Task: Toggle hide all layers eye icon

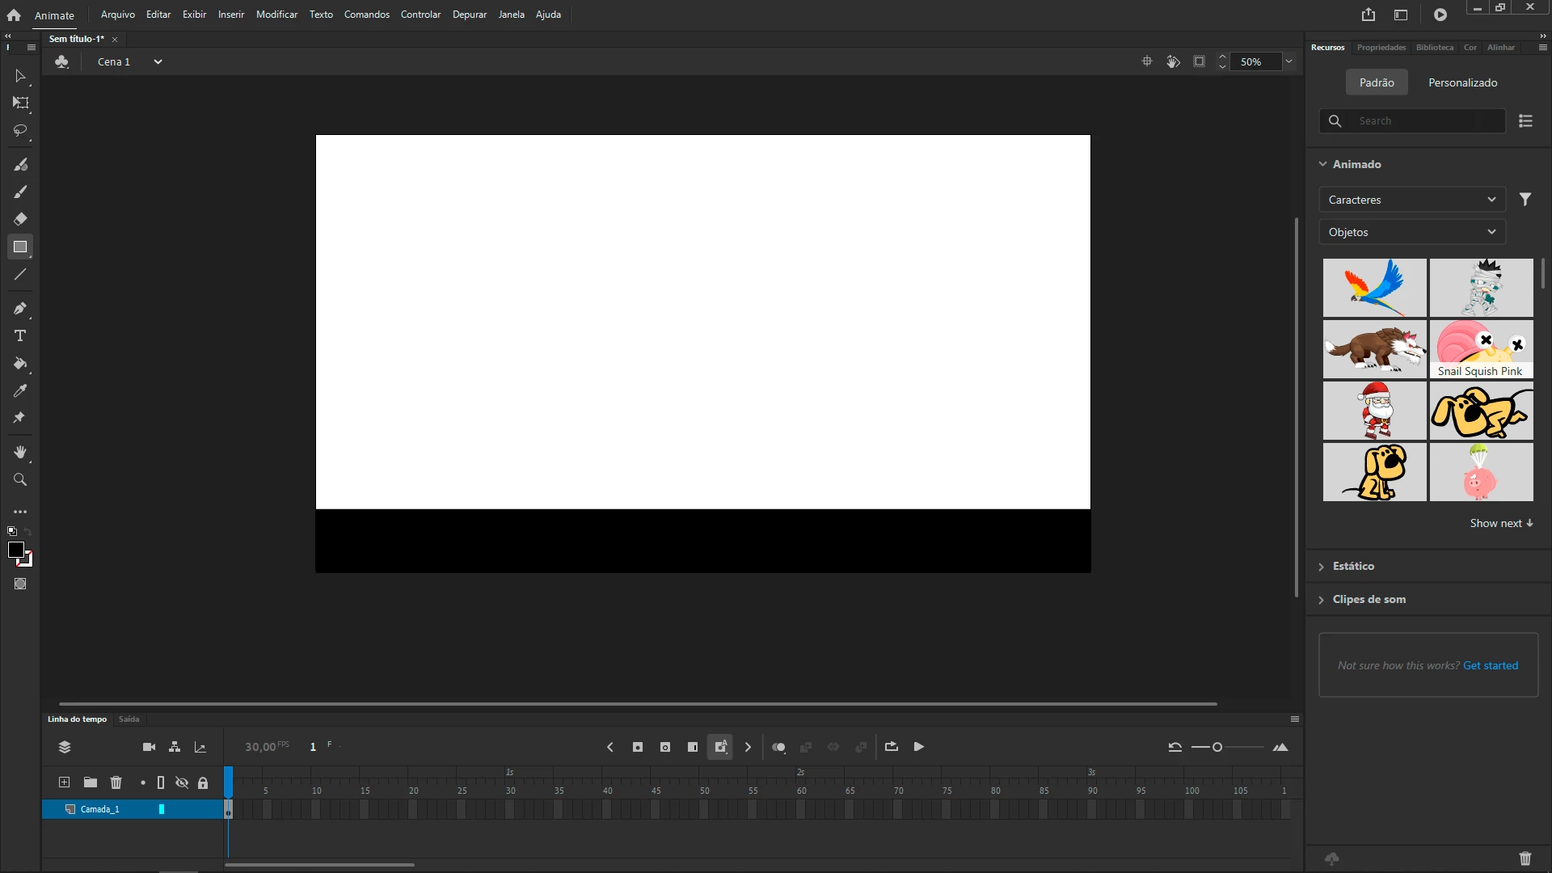Action: [182, 782]
